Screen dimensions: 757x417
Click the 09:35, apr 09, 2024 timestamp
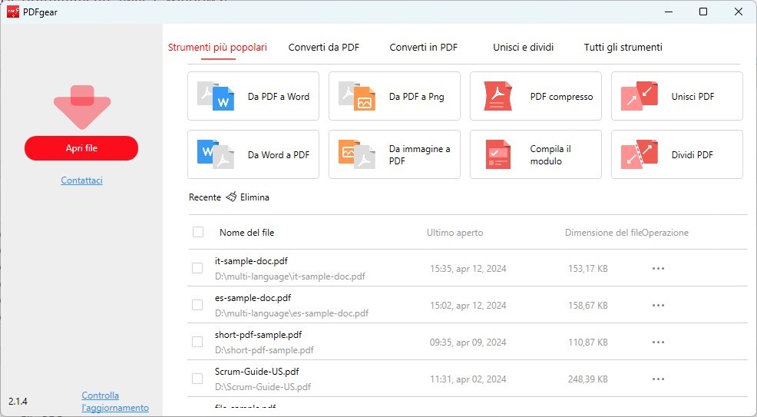point(468,343)
